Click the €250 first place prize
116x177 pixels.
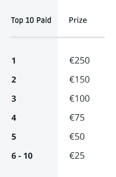tap(80, 60)
